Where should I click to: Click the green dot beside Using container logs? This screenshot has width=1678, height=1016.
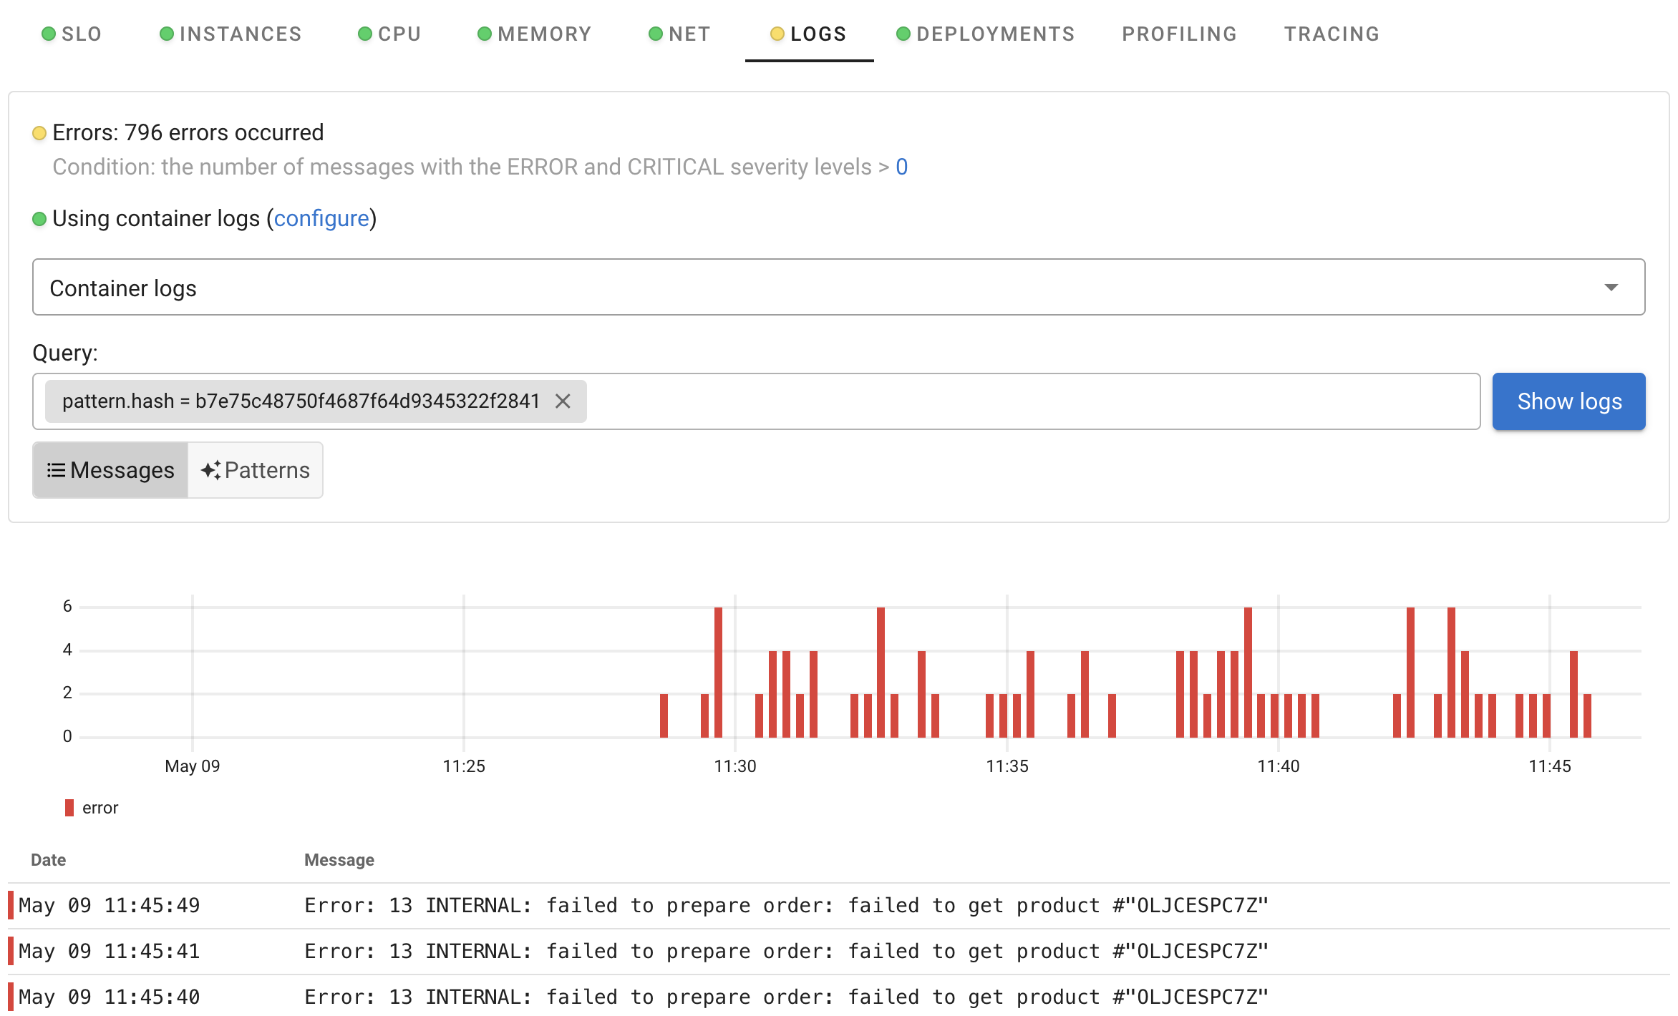39,219
